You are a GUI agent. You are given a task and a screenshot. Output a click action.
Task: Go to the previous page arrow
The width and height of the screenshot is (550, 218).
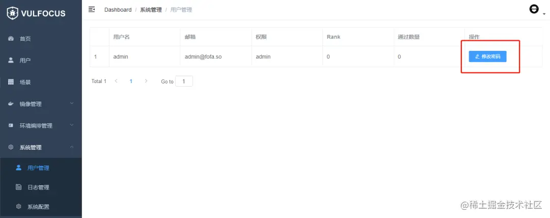[116, 81]
